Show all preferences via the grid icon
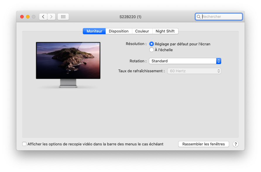 pyautogui.click(x=63, y=17)
